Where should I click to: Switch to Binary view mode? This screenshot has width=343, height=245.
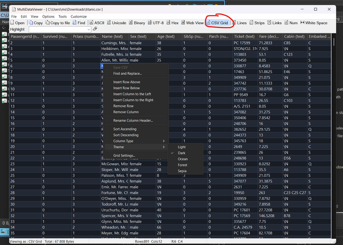click(137, 23)
